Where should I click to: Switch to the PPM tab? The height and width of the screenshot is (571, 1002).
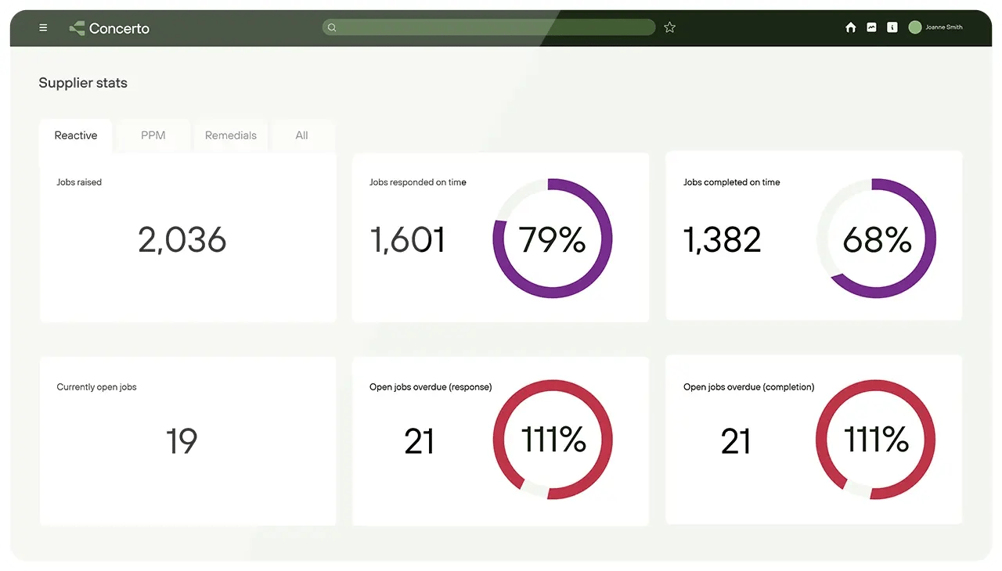(153, 135)
